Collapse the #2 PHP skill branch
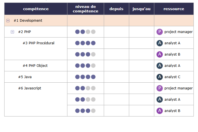The height and width of the screenshot is (132, 198). click(x=12, y=32)
